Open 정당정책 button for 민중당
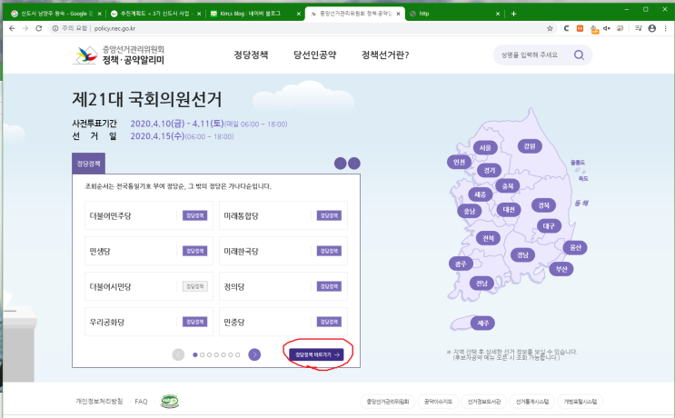Image resolution: width=675 pixels, height=418 pixels. click(x=329, y=322)
